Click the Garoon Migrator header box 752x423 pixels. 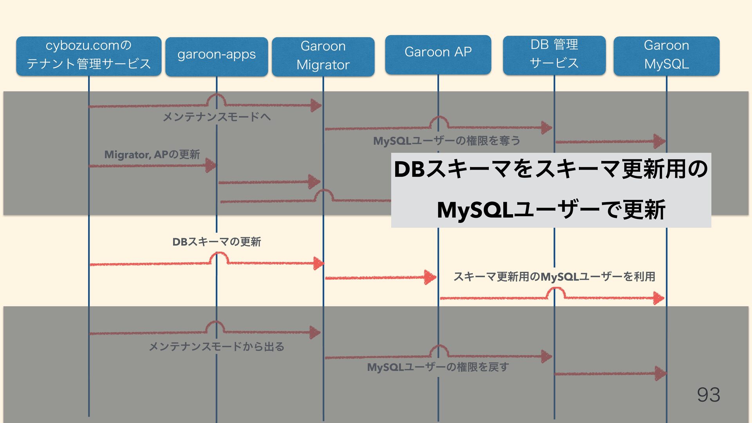pos(323,55)
